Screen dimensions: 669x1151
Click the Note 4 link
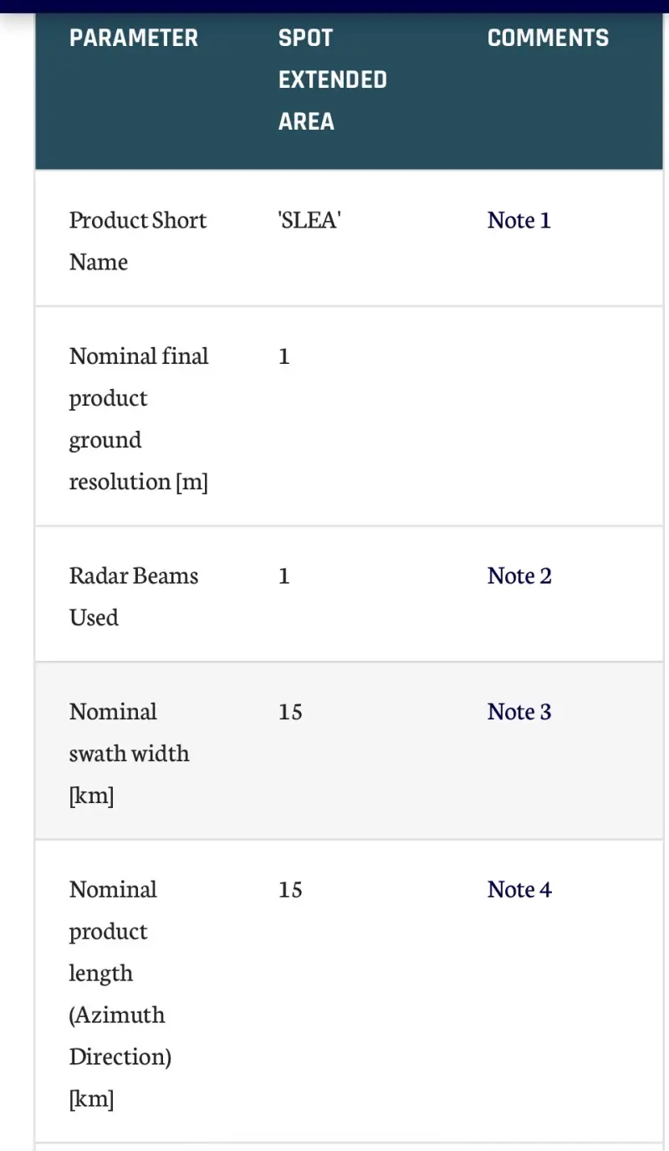518,889
